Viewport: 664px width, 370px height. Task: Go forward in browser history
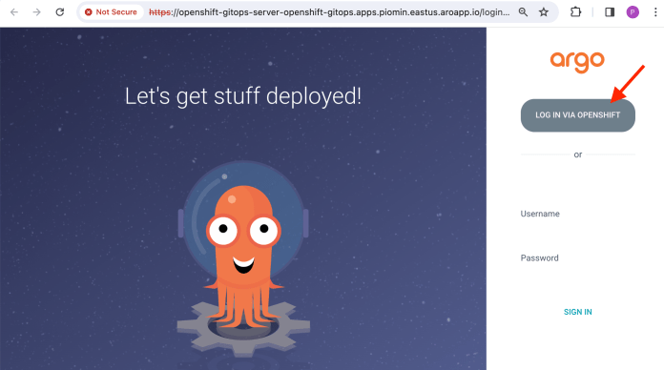[37, 11]
